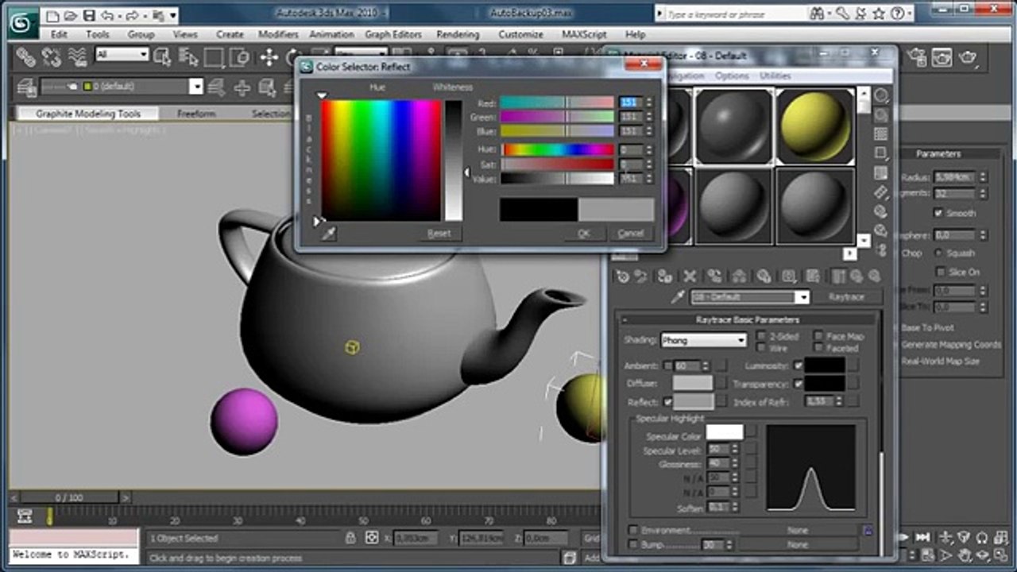Screen dimensions: 1017x572
Task: Toggle the Transparency checkbox
Action: point(798,384)
